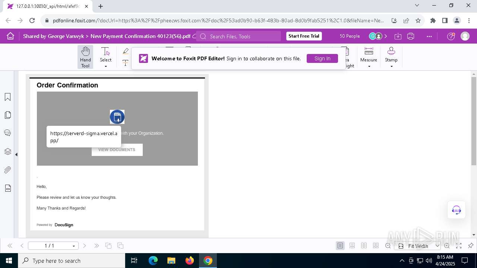Open the Stamp tool
The width and height of the screenshot is (477, 268).
click(x=391, y=54)
